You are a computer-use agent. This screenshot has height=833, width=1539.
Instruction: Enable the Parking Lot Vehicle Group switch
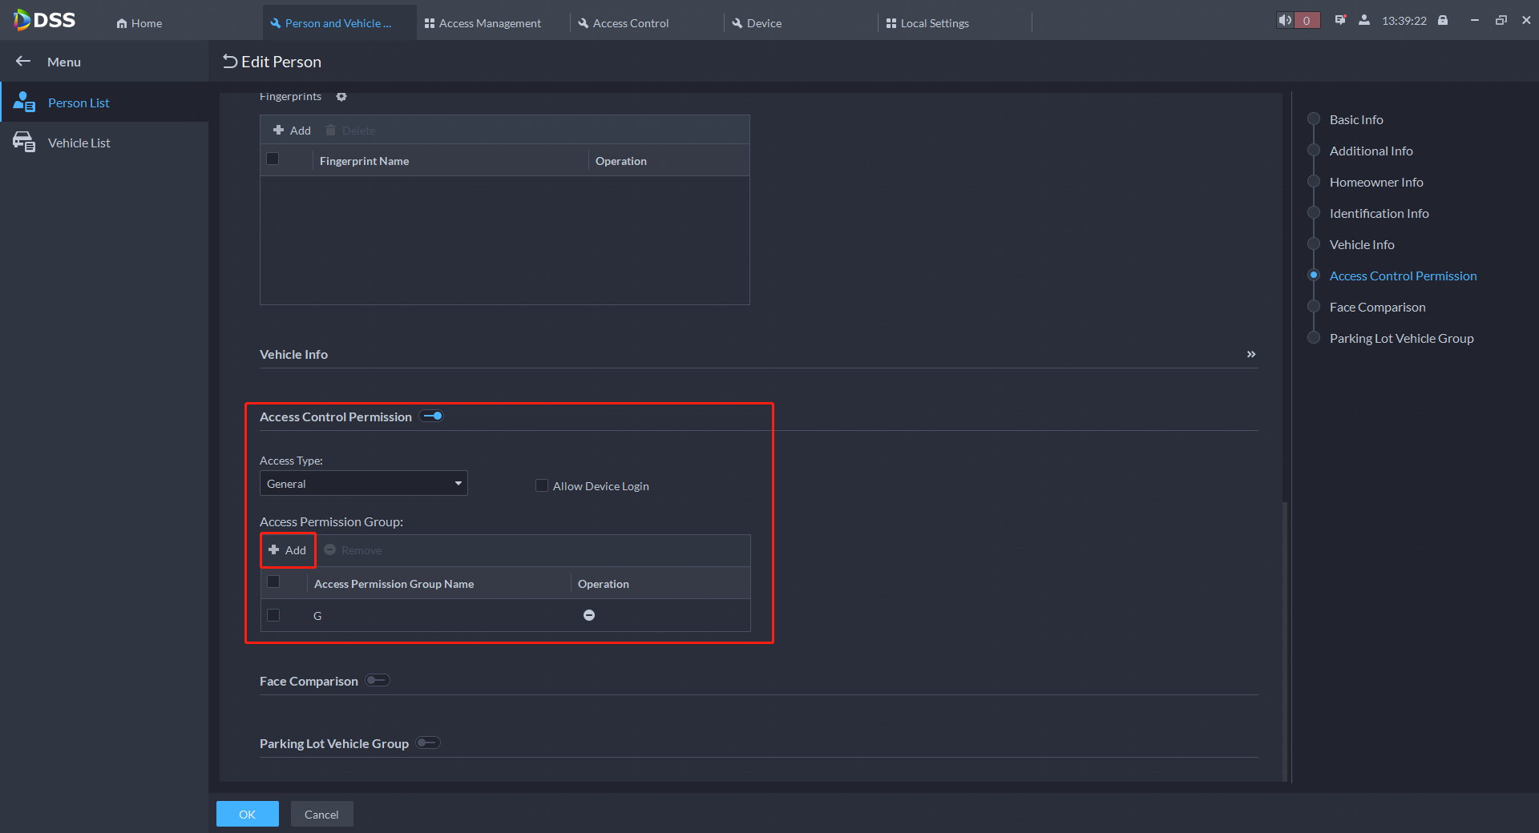pos(428,742)
